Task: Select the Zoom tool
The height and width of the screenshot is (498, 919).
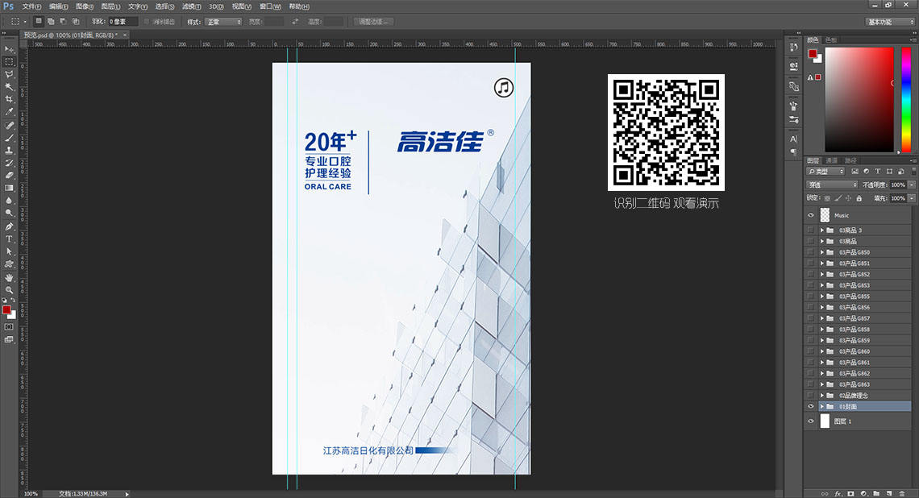Action: pos(9,290)
